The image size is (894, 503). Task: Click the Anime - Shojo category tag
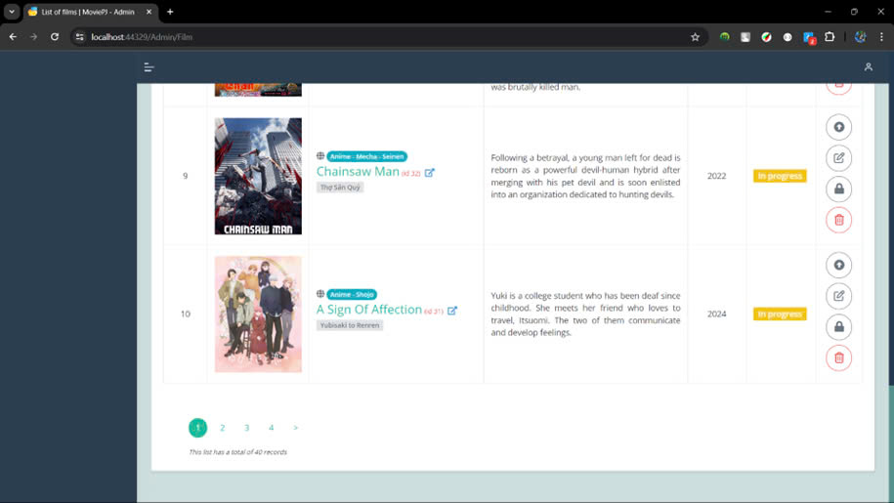[x=352, y=294]
